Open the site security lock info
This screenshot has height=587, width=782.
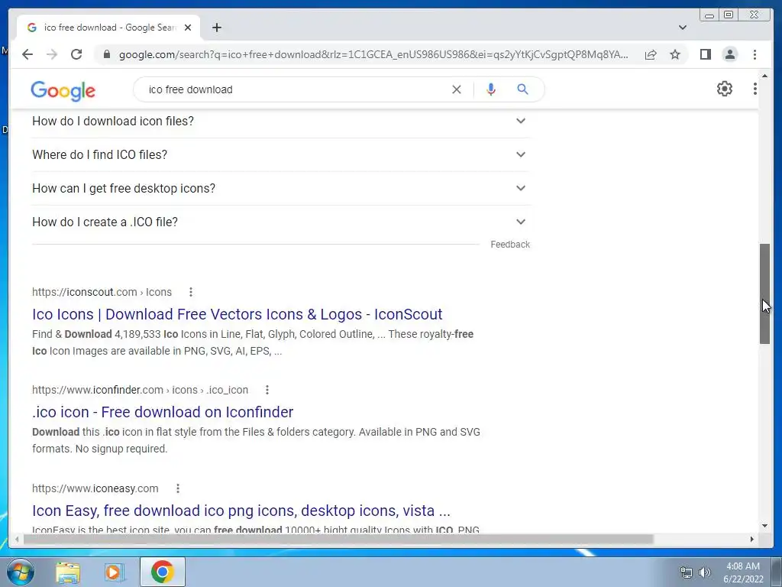coord(106,54)
